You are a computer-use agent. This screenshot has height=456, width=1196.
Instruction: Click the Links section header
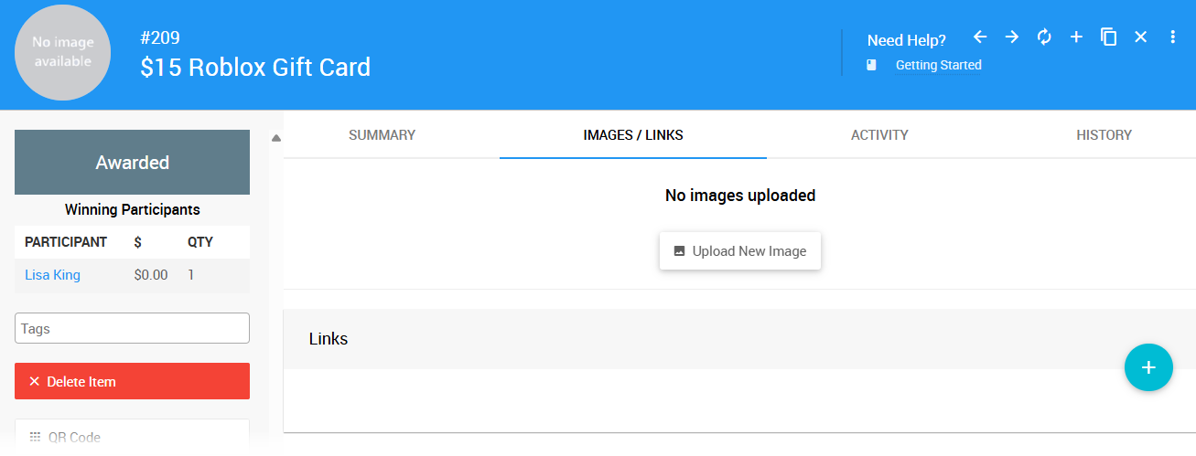[739, 339]
